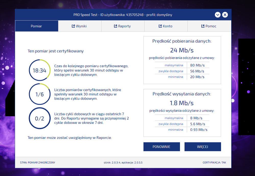Click the 18:34 countdown circle
Image resolution: width=255 pixels, height=176 pixels.
[39, 71]
